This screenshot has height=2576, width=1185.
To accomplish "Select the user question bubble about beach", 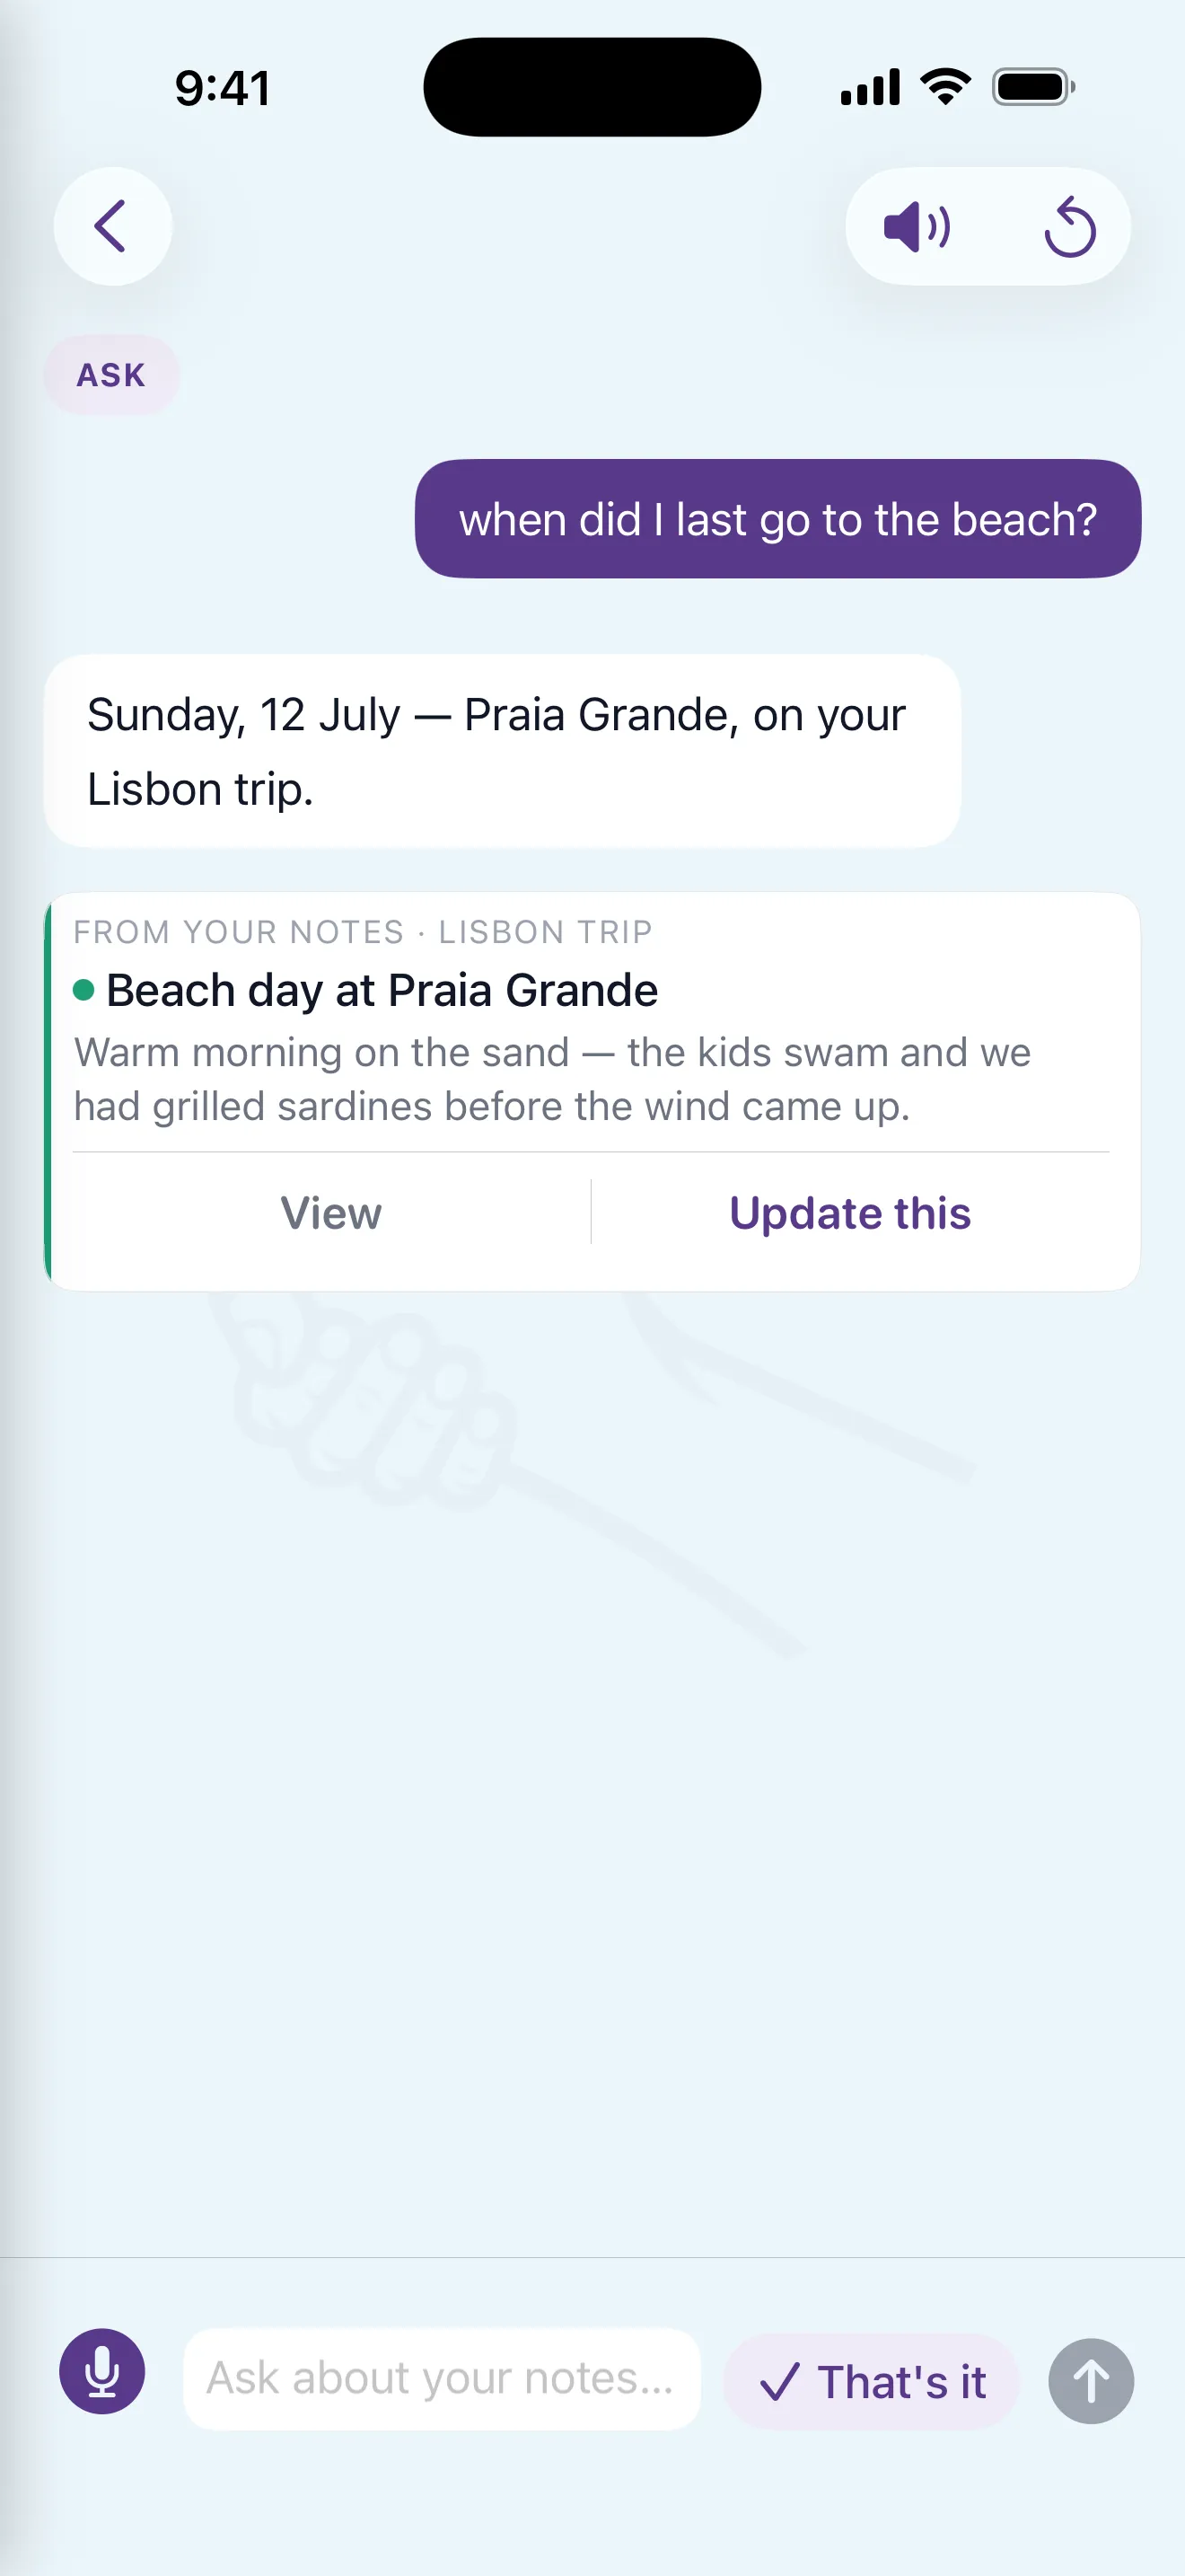I will pos(778,519).
